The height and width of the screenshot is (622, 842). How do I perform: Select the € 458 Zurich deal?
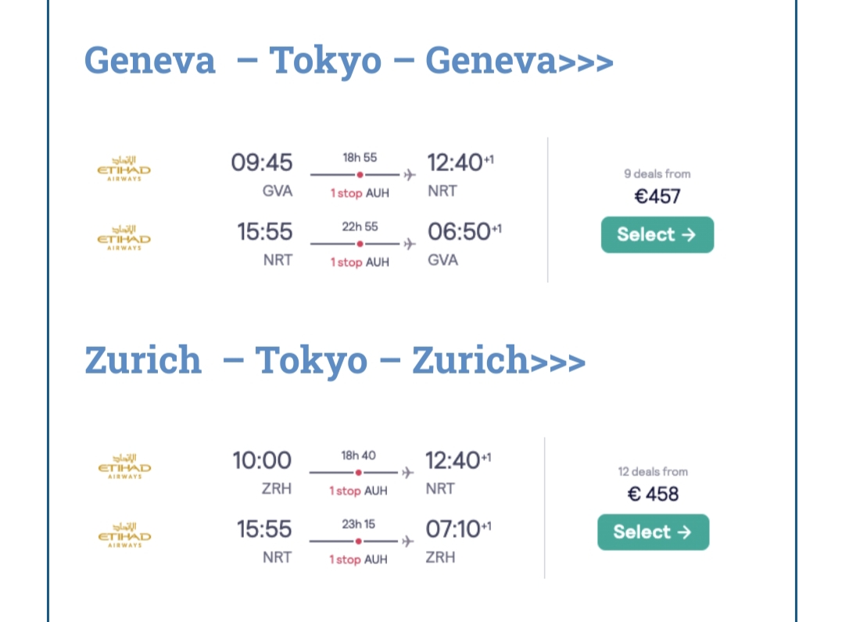point(653,532)
